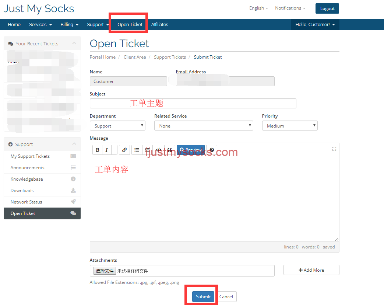
Task: Insert a blockquote into the message
Action: click(x=169, y=150)
